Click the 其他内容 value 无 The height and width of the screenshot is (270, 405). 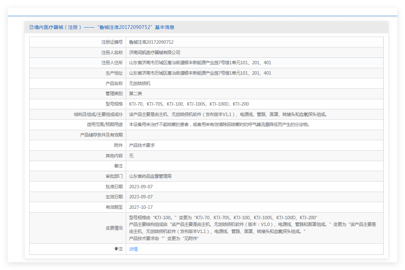click(131, 156)
